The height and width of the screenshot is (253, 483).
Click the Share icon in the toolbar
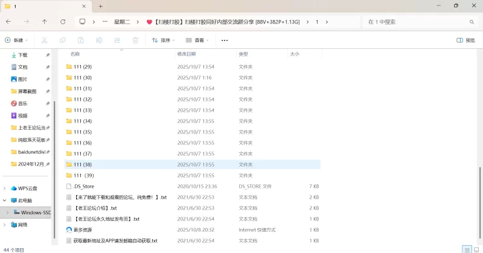tap(117, 40)
